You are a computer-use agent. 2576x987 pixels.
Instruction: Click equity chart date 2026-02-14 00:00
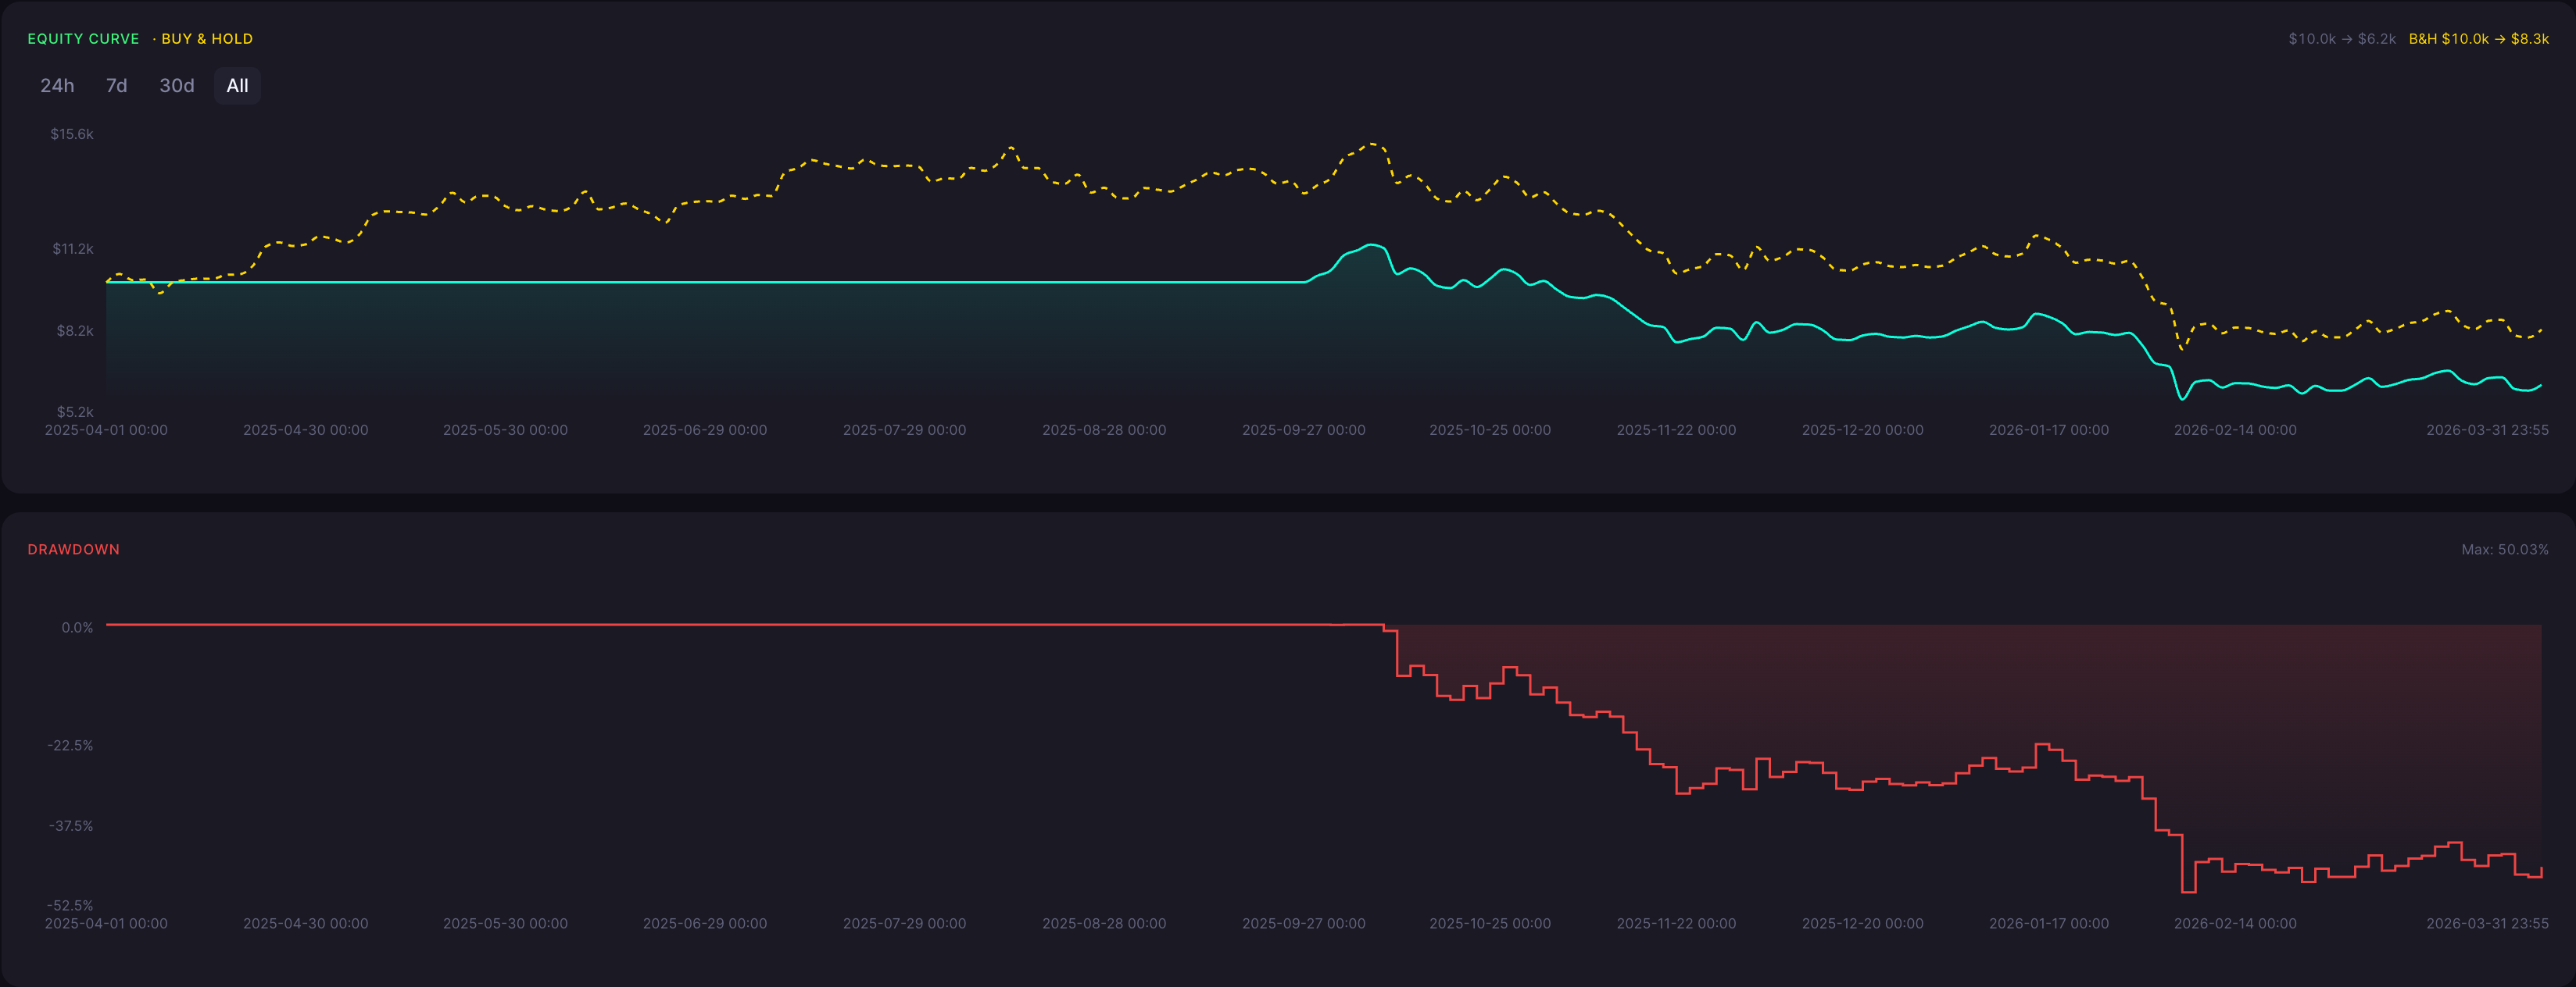click(2235, 430)
